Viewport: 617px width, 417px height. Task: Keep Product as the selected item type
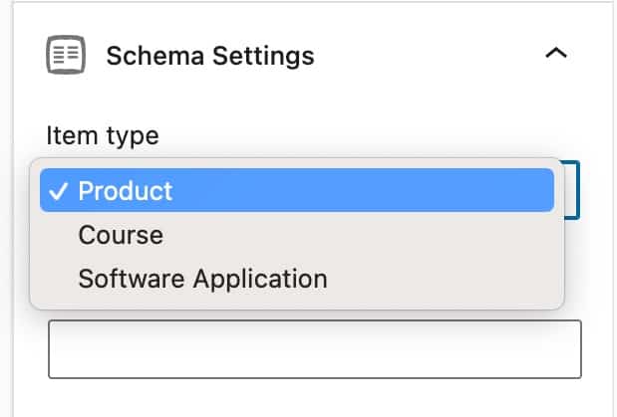pos(297,190)
